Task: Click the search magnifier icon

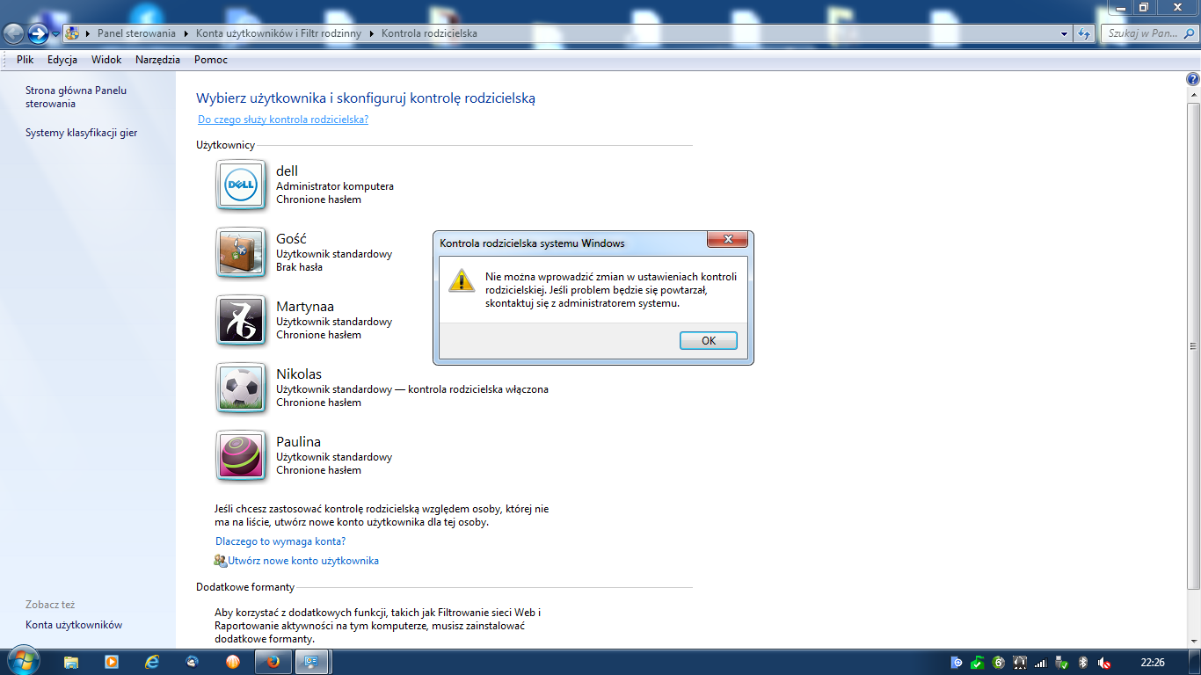Action: pos(1188,33)
